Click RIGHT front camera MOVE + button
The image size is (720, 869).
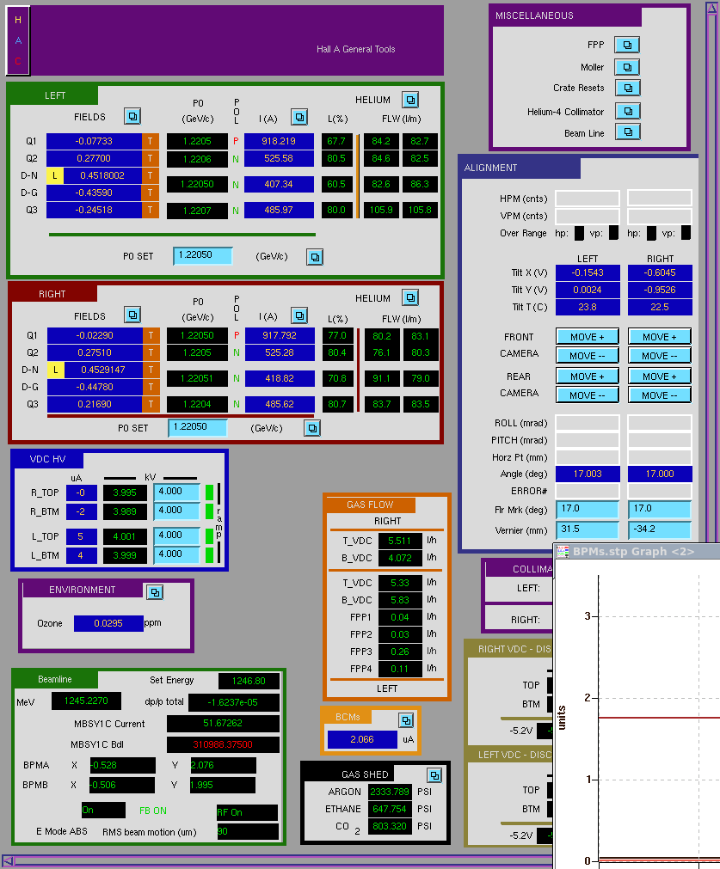tap(660, 336)
